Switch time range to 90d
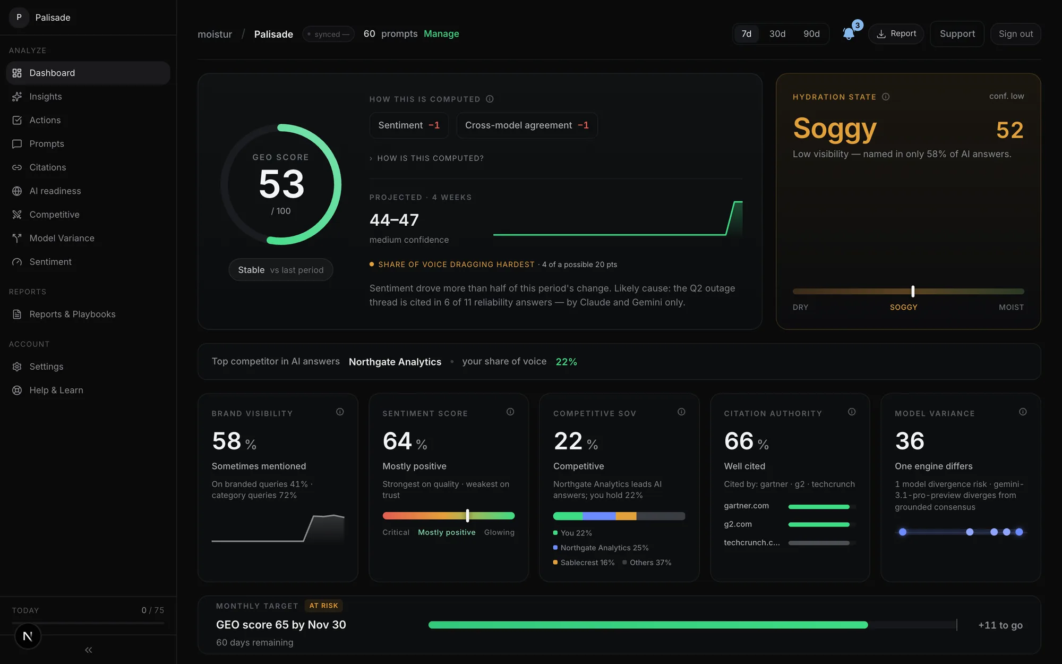The width and height of the screenshot is (1062, 664). coord(811,34)
